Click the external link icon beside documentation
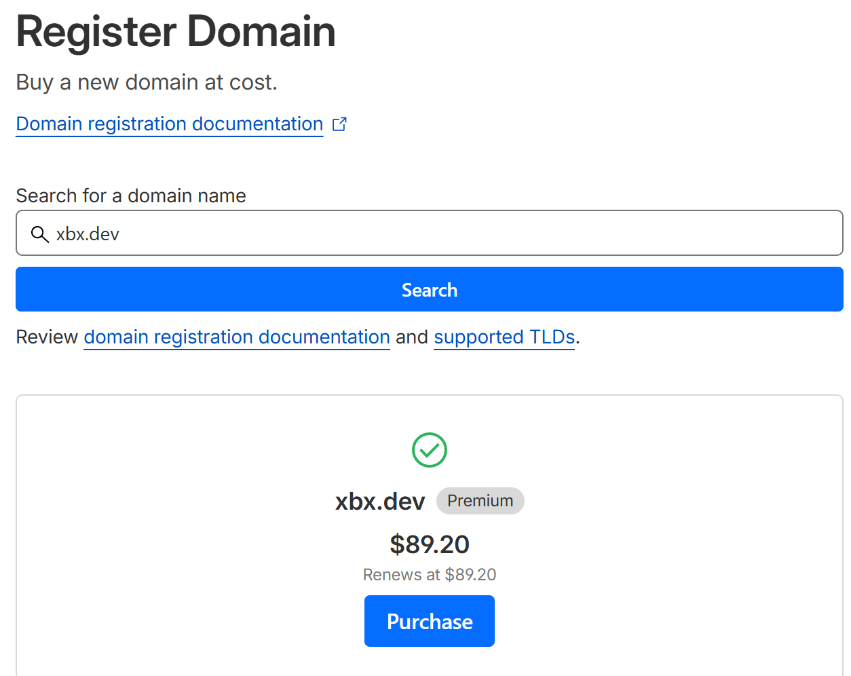 click(x=339, y=124)
